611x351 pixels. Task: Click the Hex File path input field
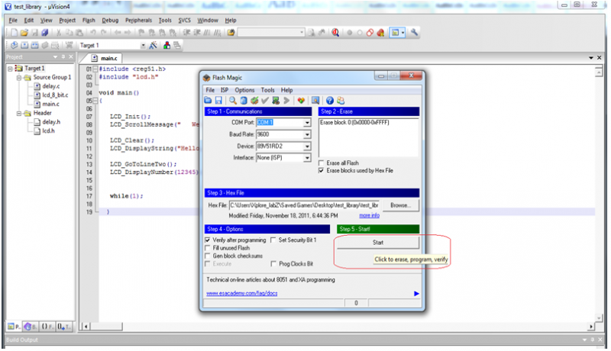[304, 205]
